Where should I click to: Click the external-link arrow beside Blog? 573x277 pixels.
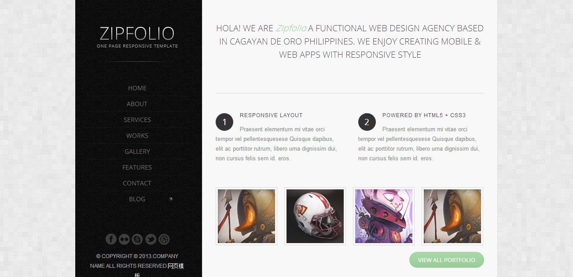[171, 199]
